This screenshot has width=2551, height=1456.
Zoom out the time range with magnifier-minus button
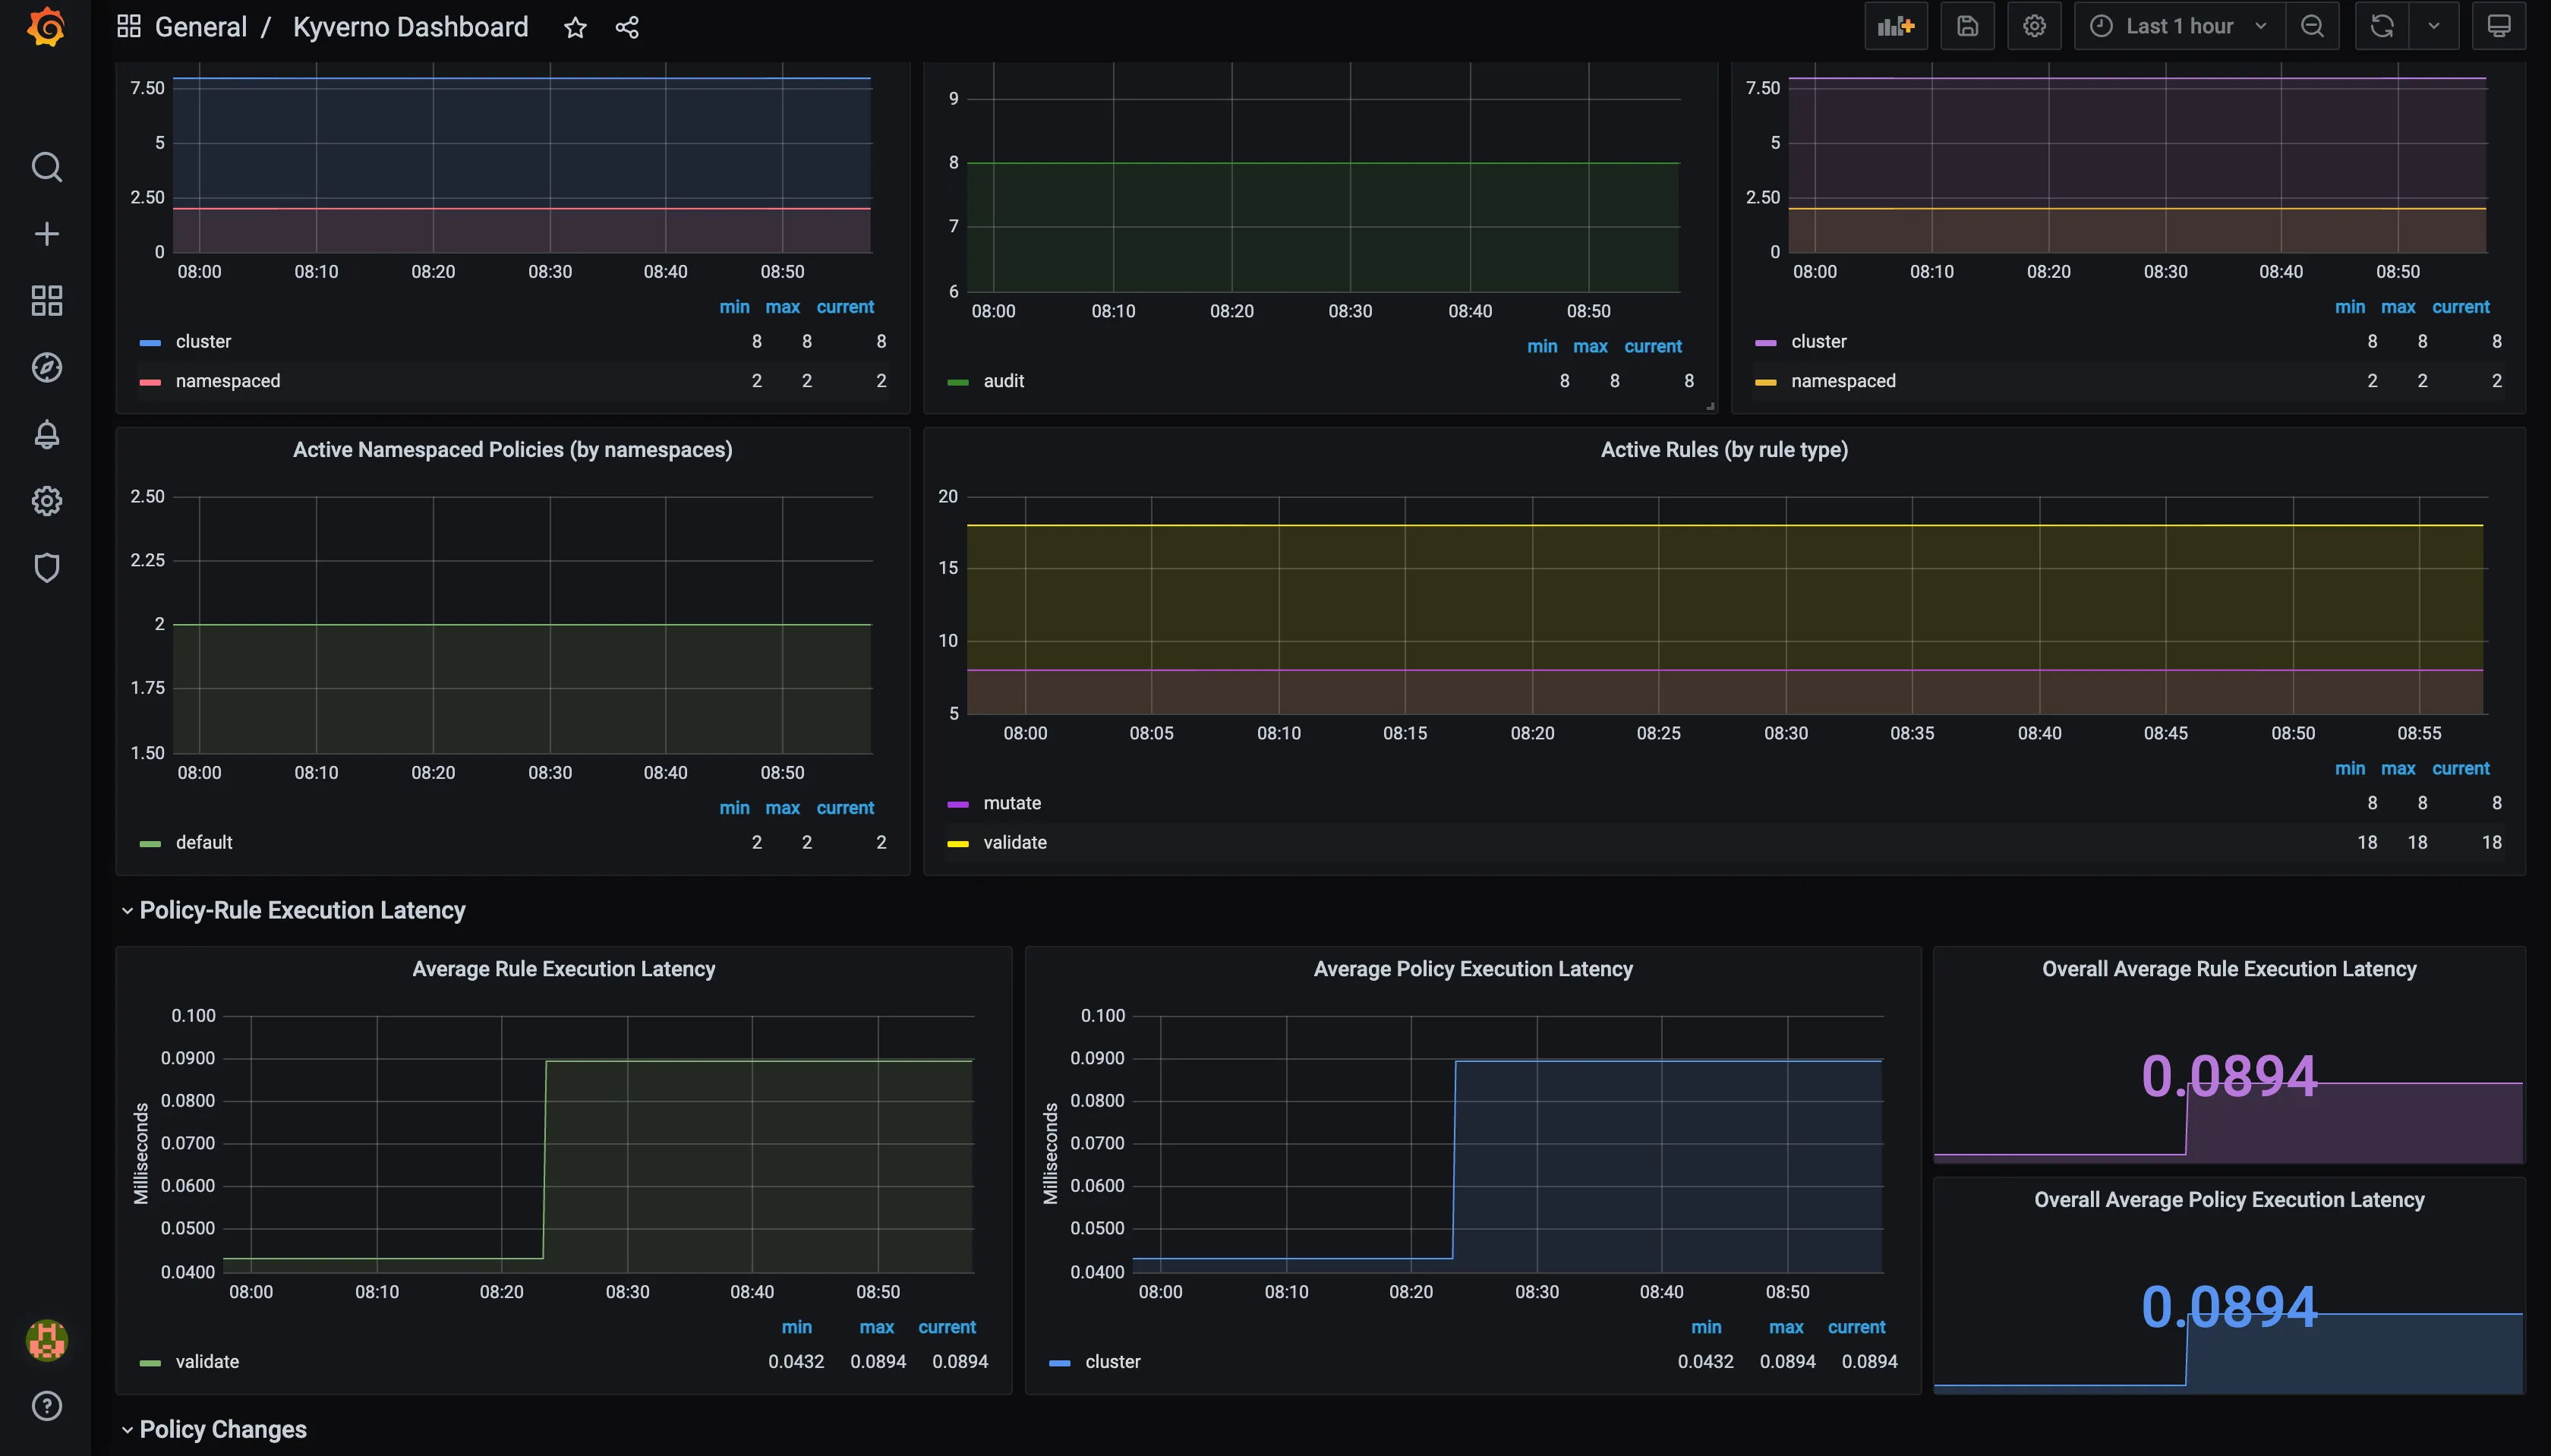click(x=2313, y=26)
